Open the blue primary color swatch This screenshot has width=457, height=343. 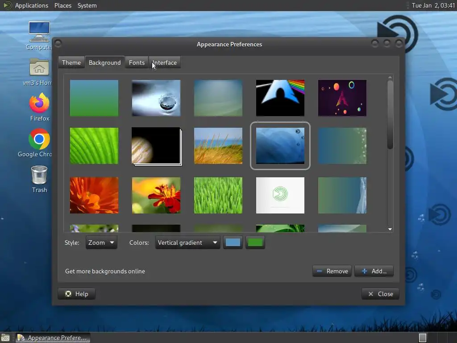233,243
